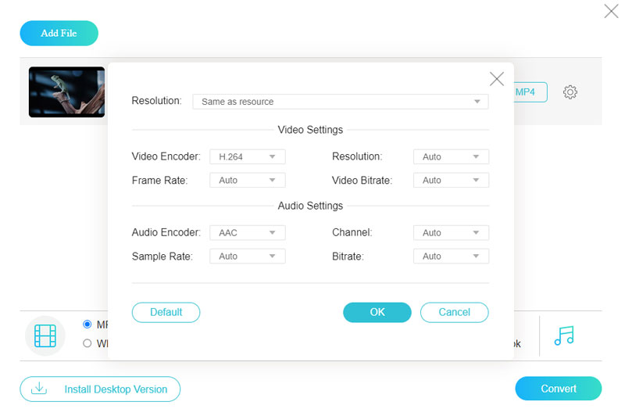Click the settings gear icon
The width and height of the screenshot is (625, 416).
click(x=570, y=92)
